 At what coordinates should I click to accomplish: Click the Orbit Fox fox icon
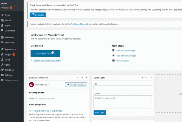pos(2,70)
